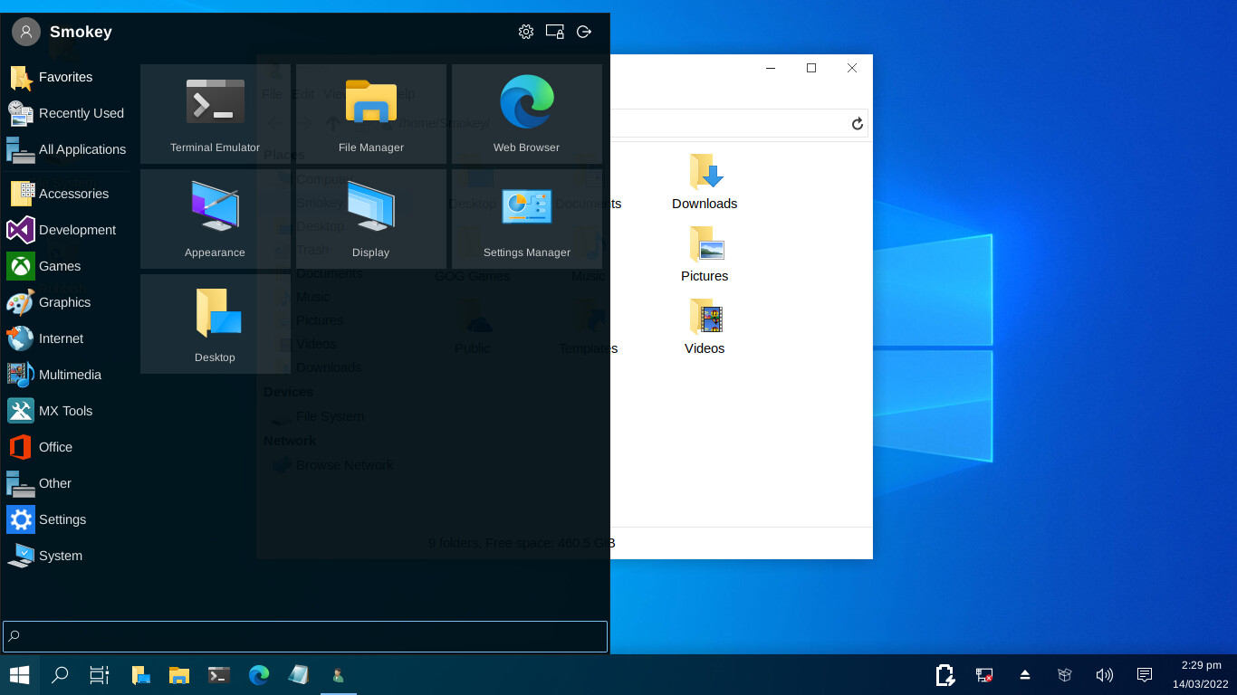Launch Terminal Emulator from favorites
The width and height of the screenshot is (1237, 695).
pos(215,113)
